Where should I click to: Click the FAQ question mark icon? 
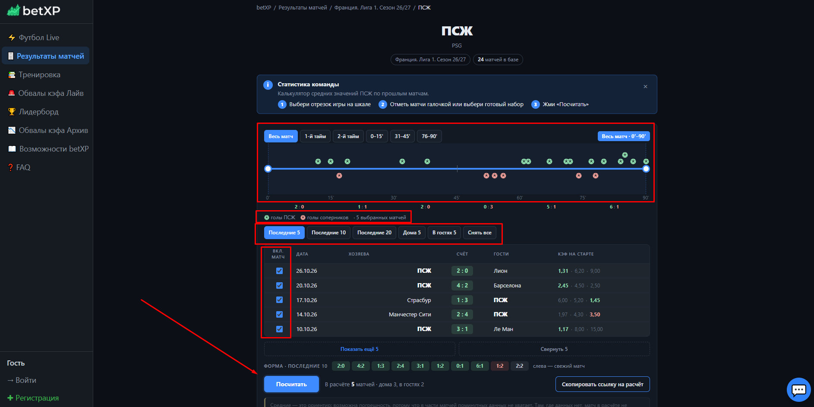pos(10,167)
